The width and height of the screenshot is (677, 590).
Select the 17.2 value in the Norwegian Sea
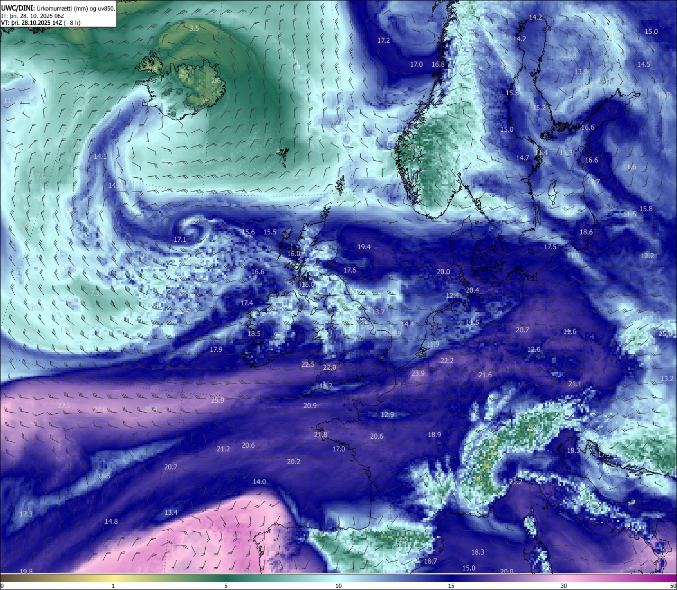click(x=383, y=40)
